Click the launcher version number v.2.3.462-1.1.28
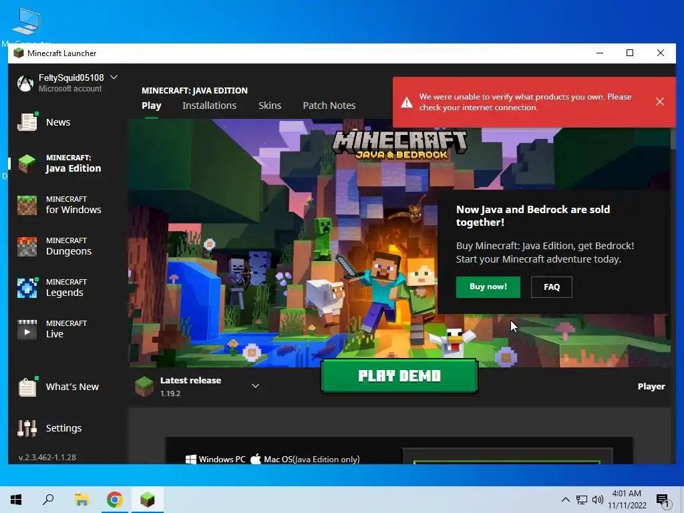Screen dimensions: 684x513 point(47,457)
